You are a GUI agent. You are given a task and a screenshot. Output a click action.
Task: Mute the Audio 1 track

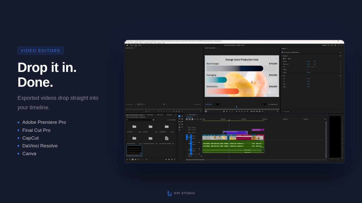(x=196, y=142)
